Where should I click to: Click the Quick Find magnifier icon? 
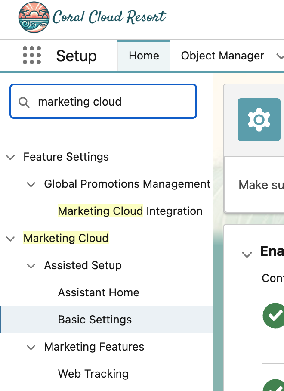point(24,102)
